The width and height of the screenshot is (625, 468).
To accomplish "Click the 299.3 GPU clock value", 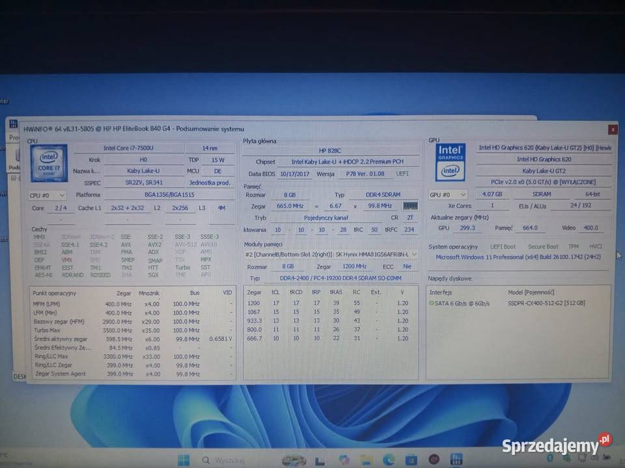I will click(467, 228).
